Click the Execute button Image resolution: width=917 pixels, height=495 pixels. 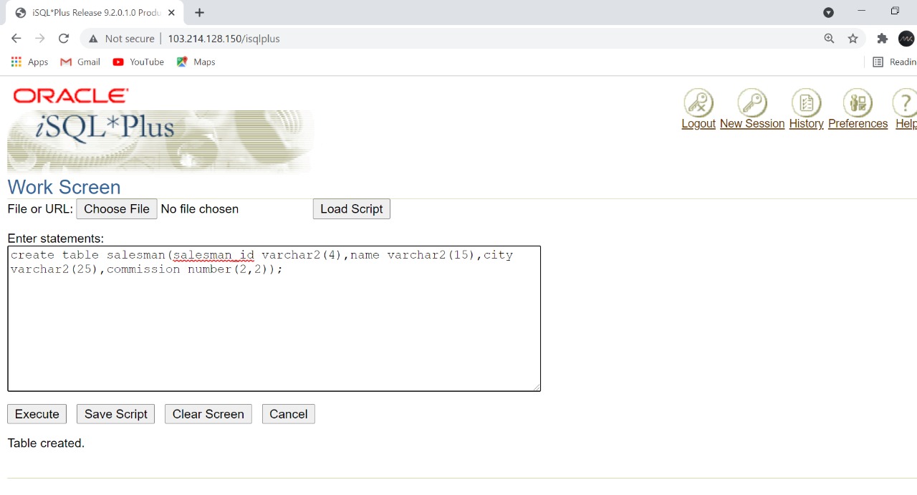pos(37,414)
